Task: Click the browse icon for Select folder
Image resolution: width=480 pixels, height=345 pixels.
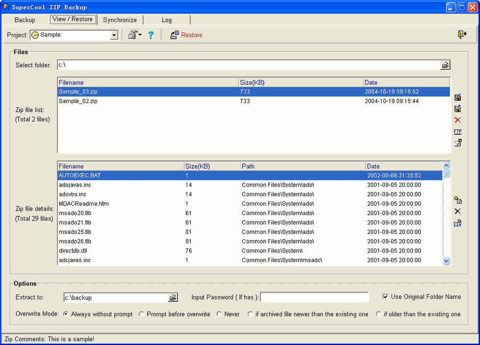Action: pyautogui.click(x=445, y=65)
